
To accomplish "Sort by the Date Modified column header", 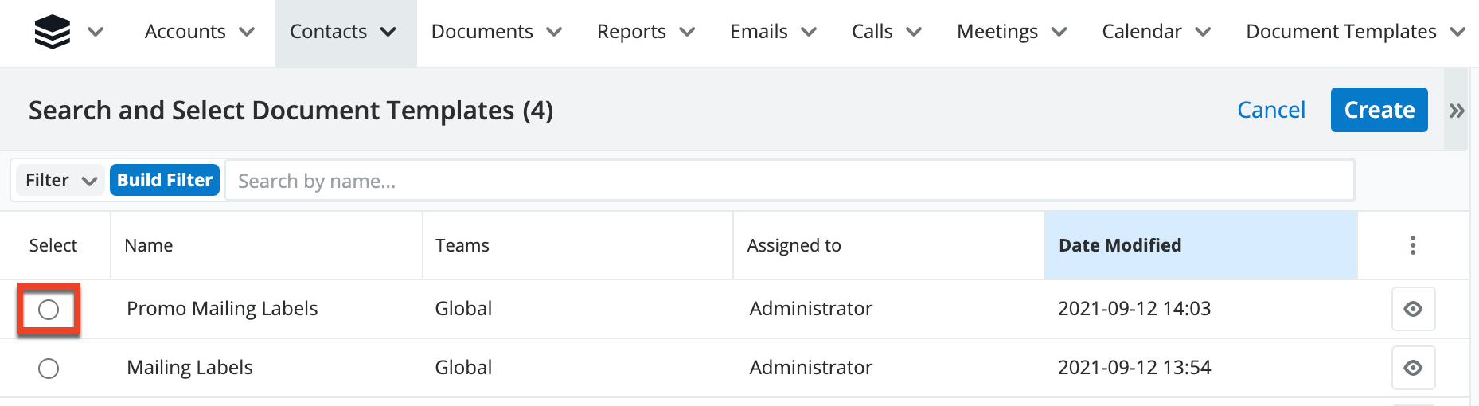I will click(1120, 245).
